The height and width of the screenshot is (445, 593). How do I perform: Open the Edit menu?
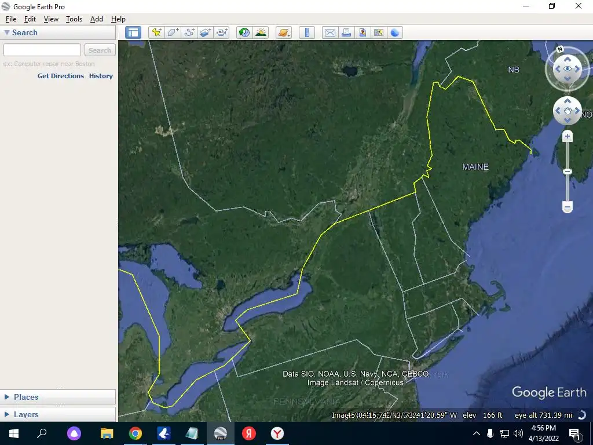click(30, 19)
